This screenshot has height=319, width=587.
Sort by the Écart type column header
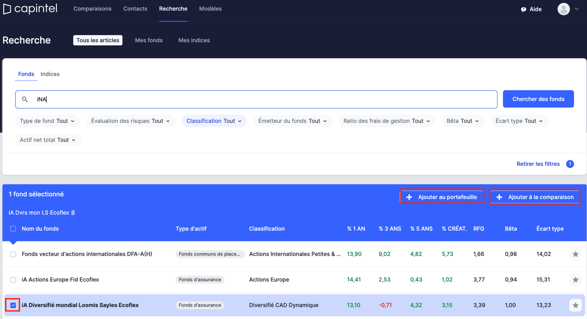[550, 229]
